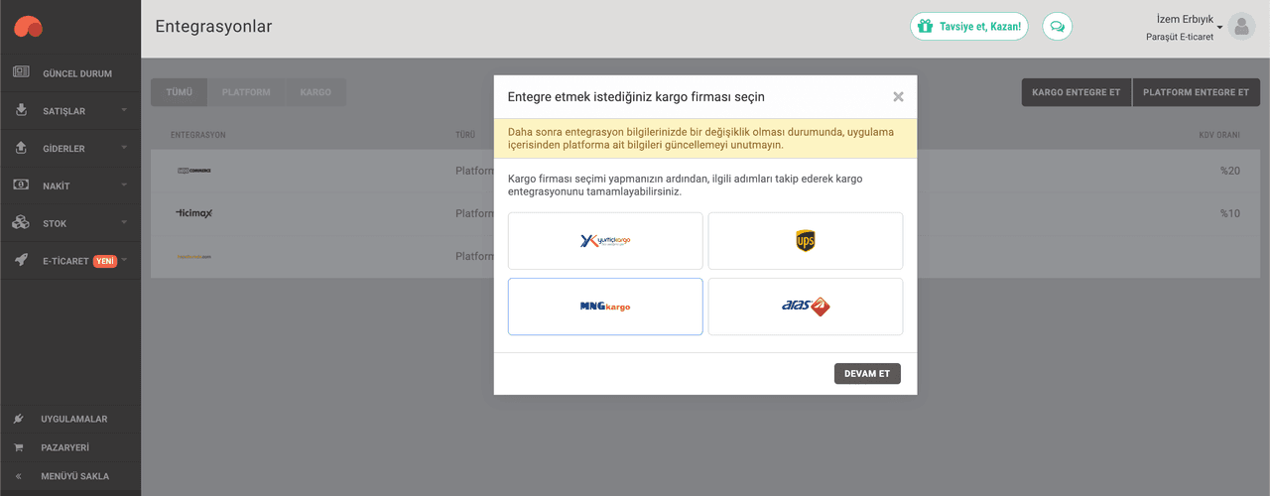Click the Entegrasyonlar page title
Screen dimensions: 1270x496
pos(213,27)
